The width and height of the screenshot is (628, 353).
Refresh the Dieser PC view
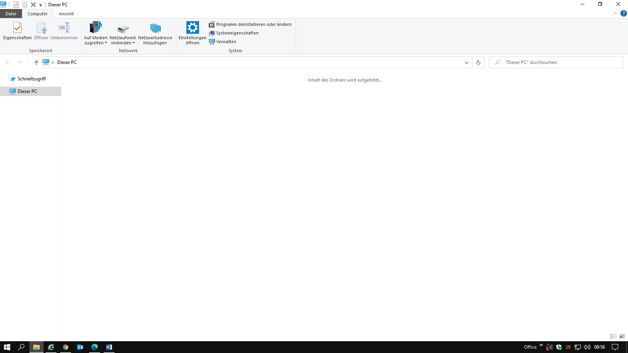point(478,62)
